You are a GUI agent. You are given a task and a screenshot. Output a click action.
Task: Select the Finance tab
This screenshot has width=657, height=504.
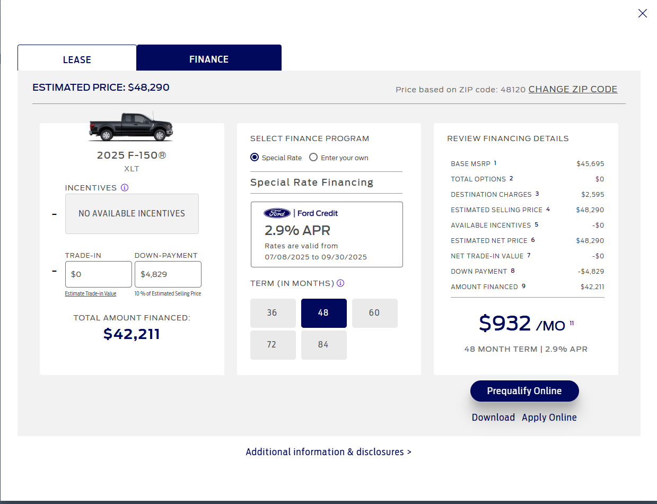[209, 58]
